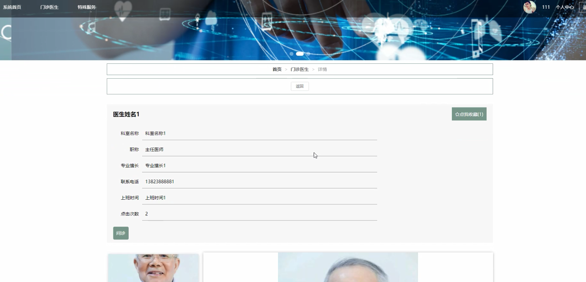The image size is (586, 282).
Task: Click the 点击次数 value 2
Action: (146, 214)
